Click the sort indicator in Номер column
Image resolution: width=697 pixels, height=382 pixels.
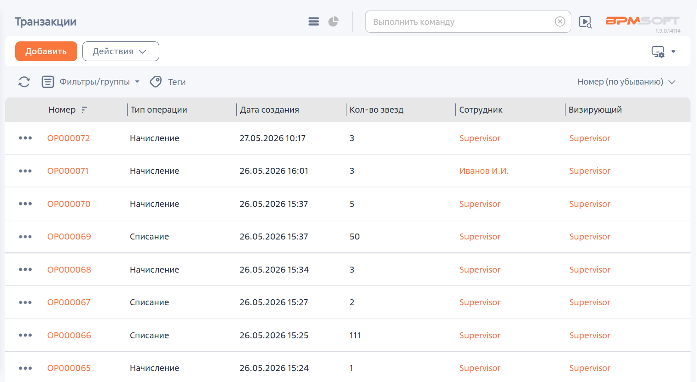coord(84,110)
